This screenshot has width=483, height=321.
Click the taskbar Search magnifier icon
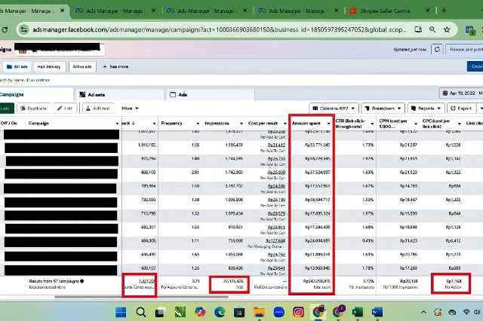pyautogui.click(x=140, y=312)
